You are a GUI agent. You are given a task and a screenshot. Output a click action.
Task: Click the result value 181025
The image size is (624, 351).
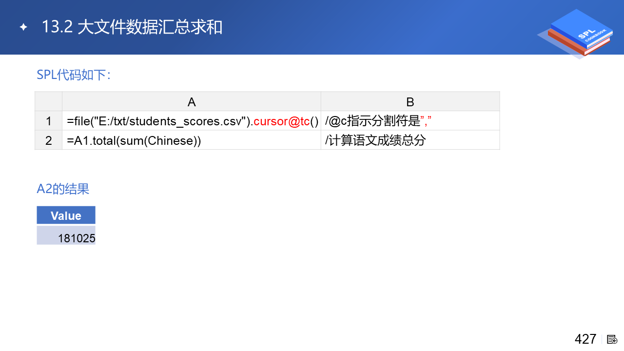pyautogui.click(x=66, y=235)
